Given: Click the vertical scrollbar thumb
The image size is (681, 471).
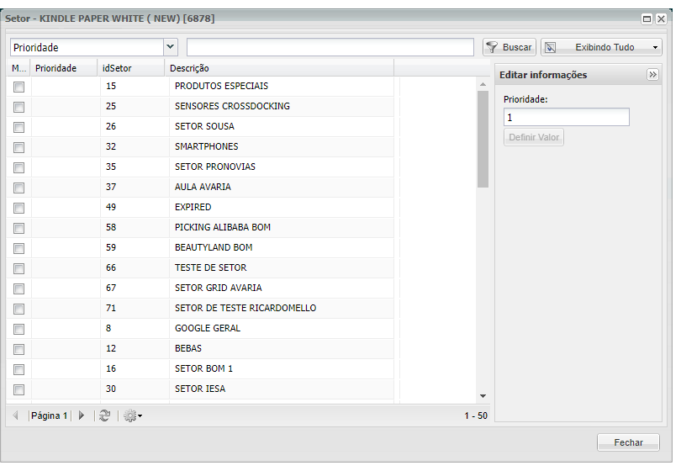Looking at the screenshot, I should [x=483, y=139].
